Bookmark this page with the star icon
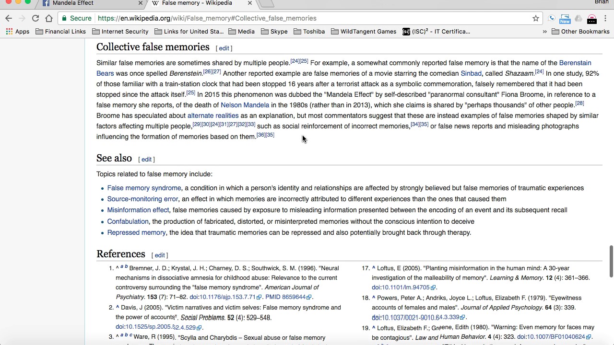This screenshot has width=614, height=345. (x=536, y=18)
